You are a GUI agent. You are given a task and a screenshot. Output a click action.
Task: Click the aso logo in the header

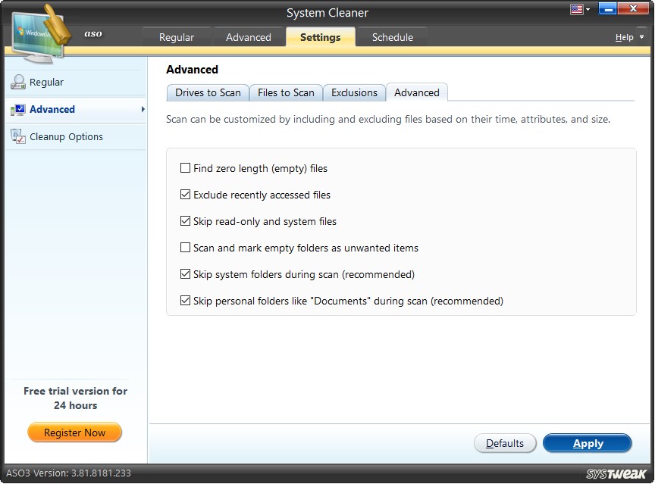(92, 33)
